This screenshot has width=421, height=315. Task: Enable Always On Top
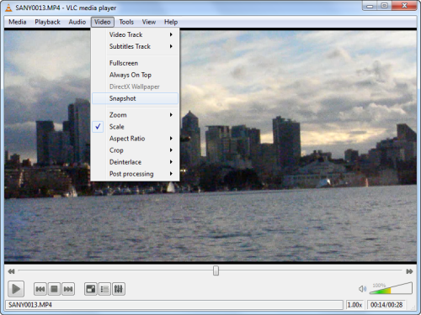(x=135, y=75)
